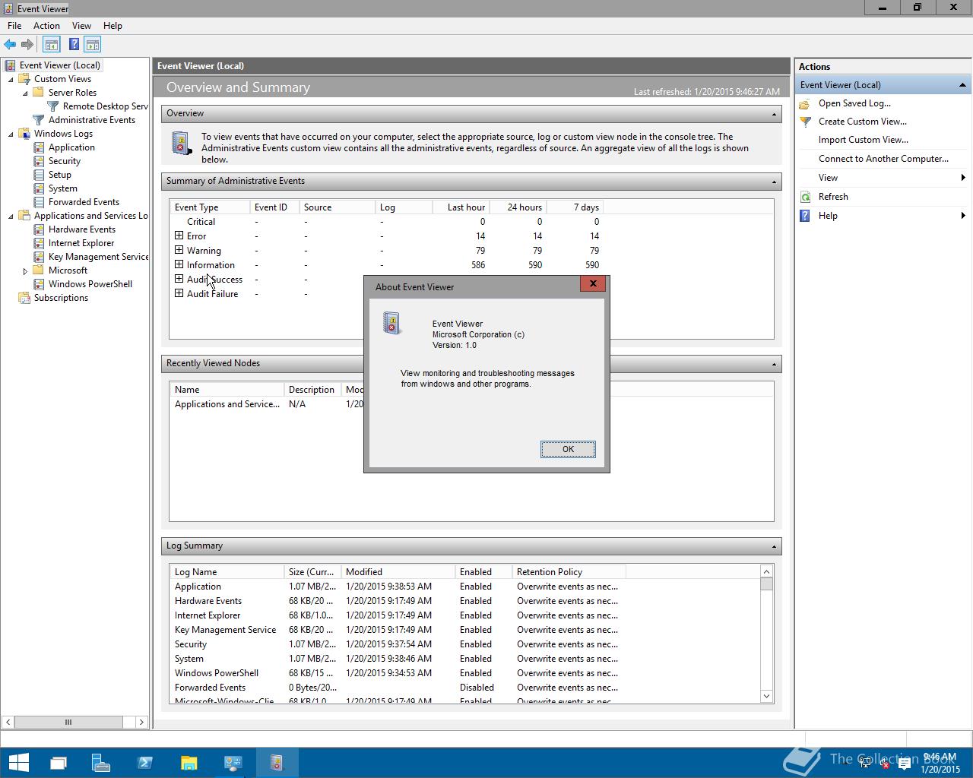Click the Hardware Events log icon

[x=39, y=229]
